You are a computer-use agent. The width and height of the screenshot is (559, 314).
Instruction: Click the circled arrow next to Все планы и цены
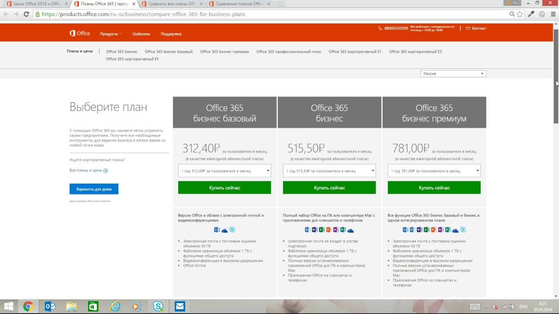pos(106,171)
